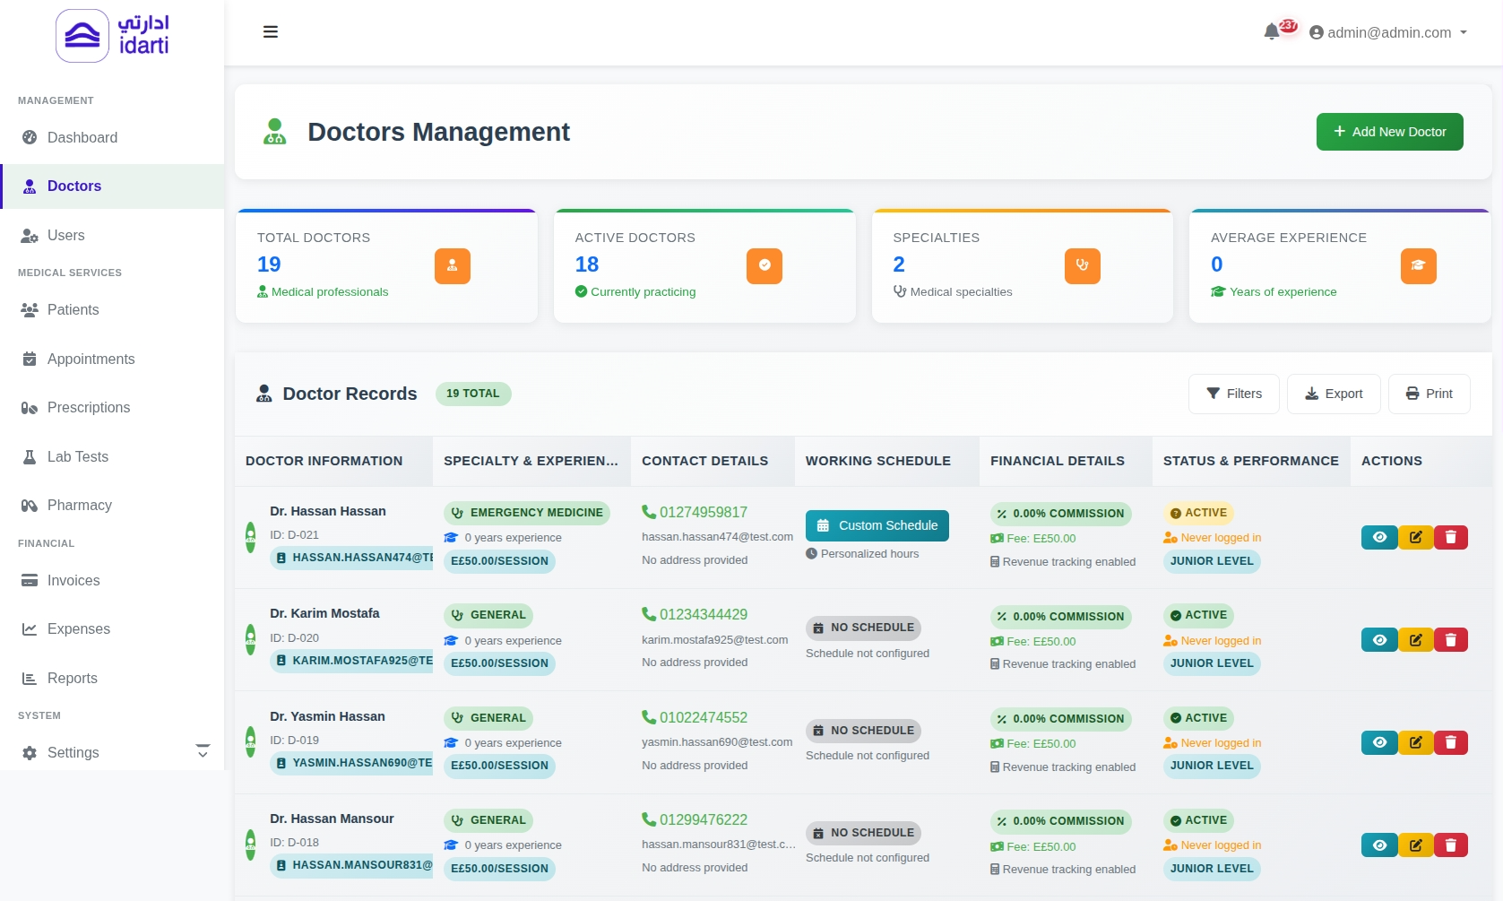Click the Total Doctors stat card
The image size is (1503, 901).
point(386,266)
